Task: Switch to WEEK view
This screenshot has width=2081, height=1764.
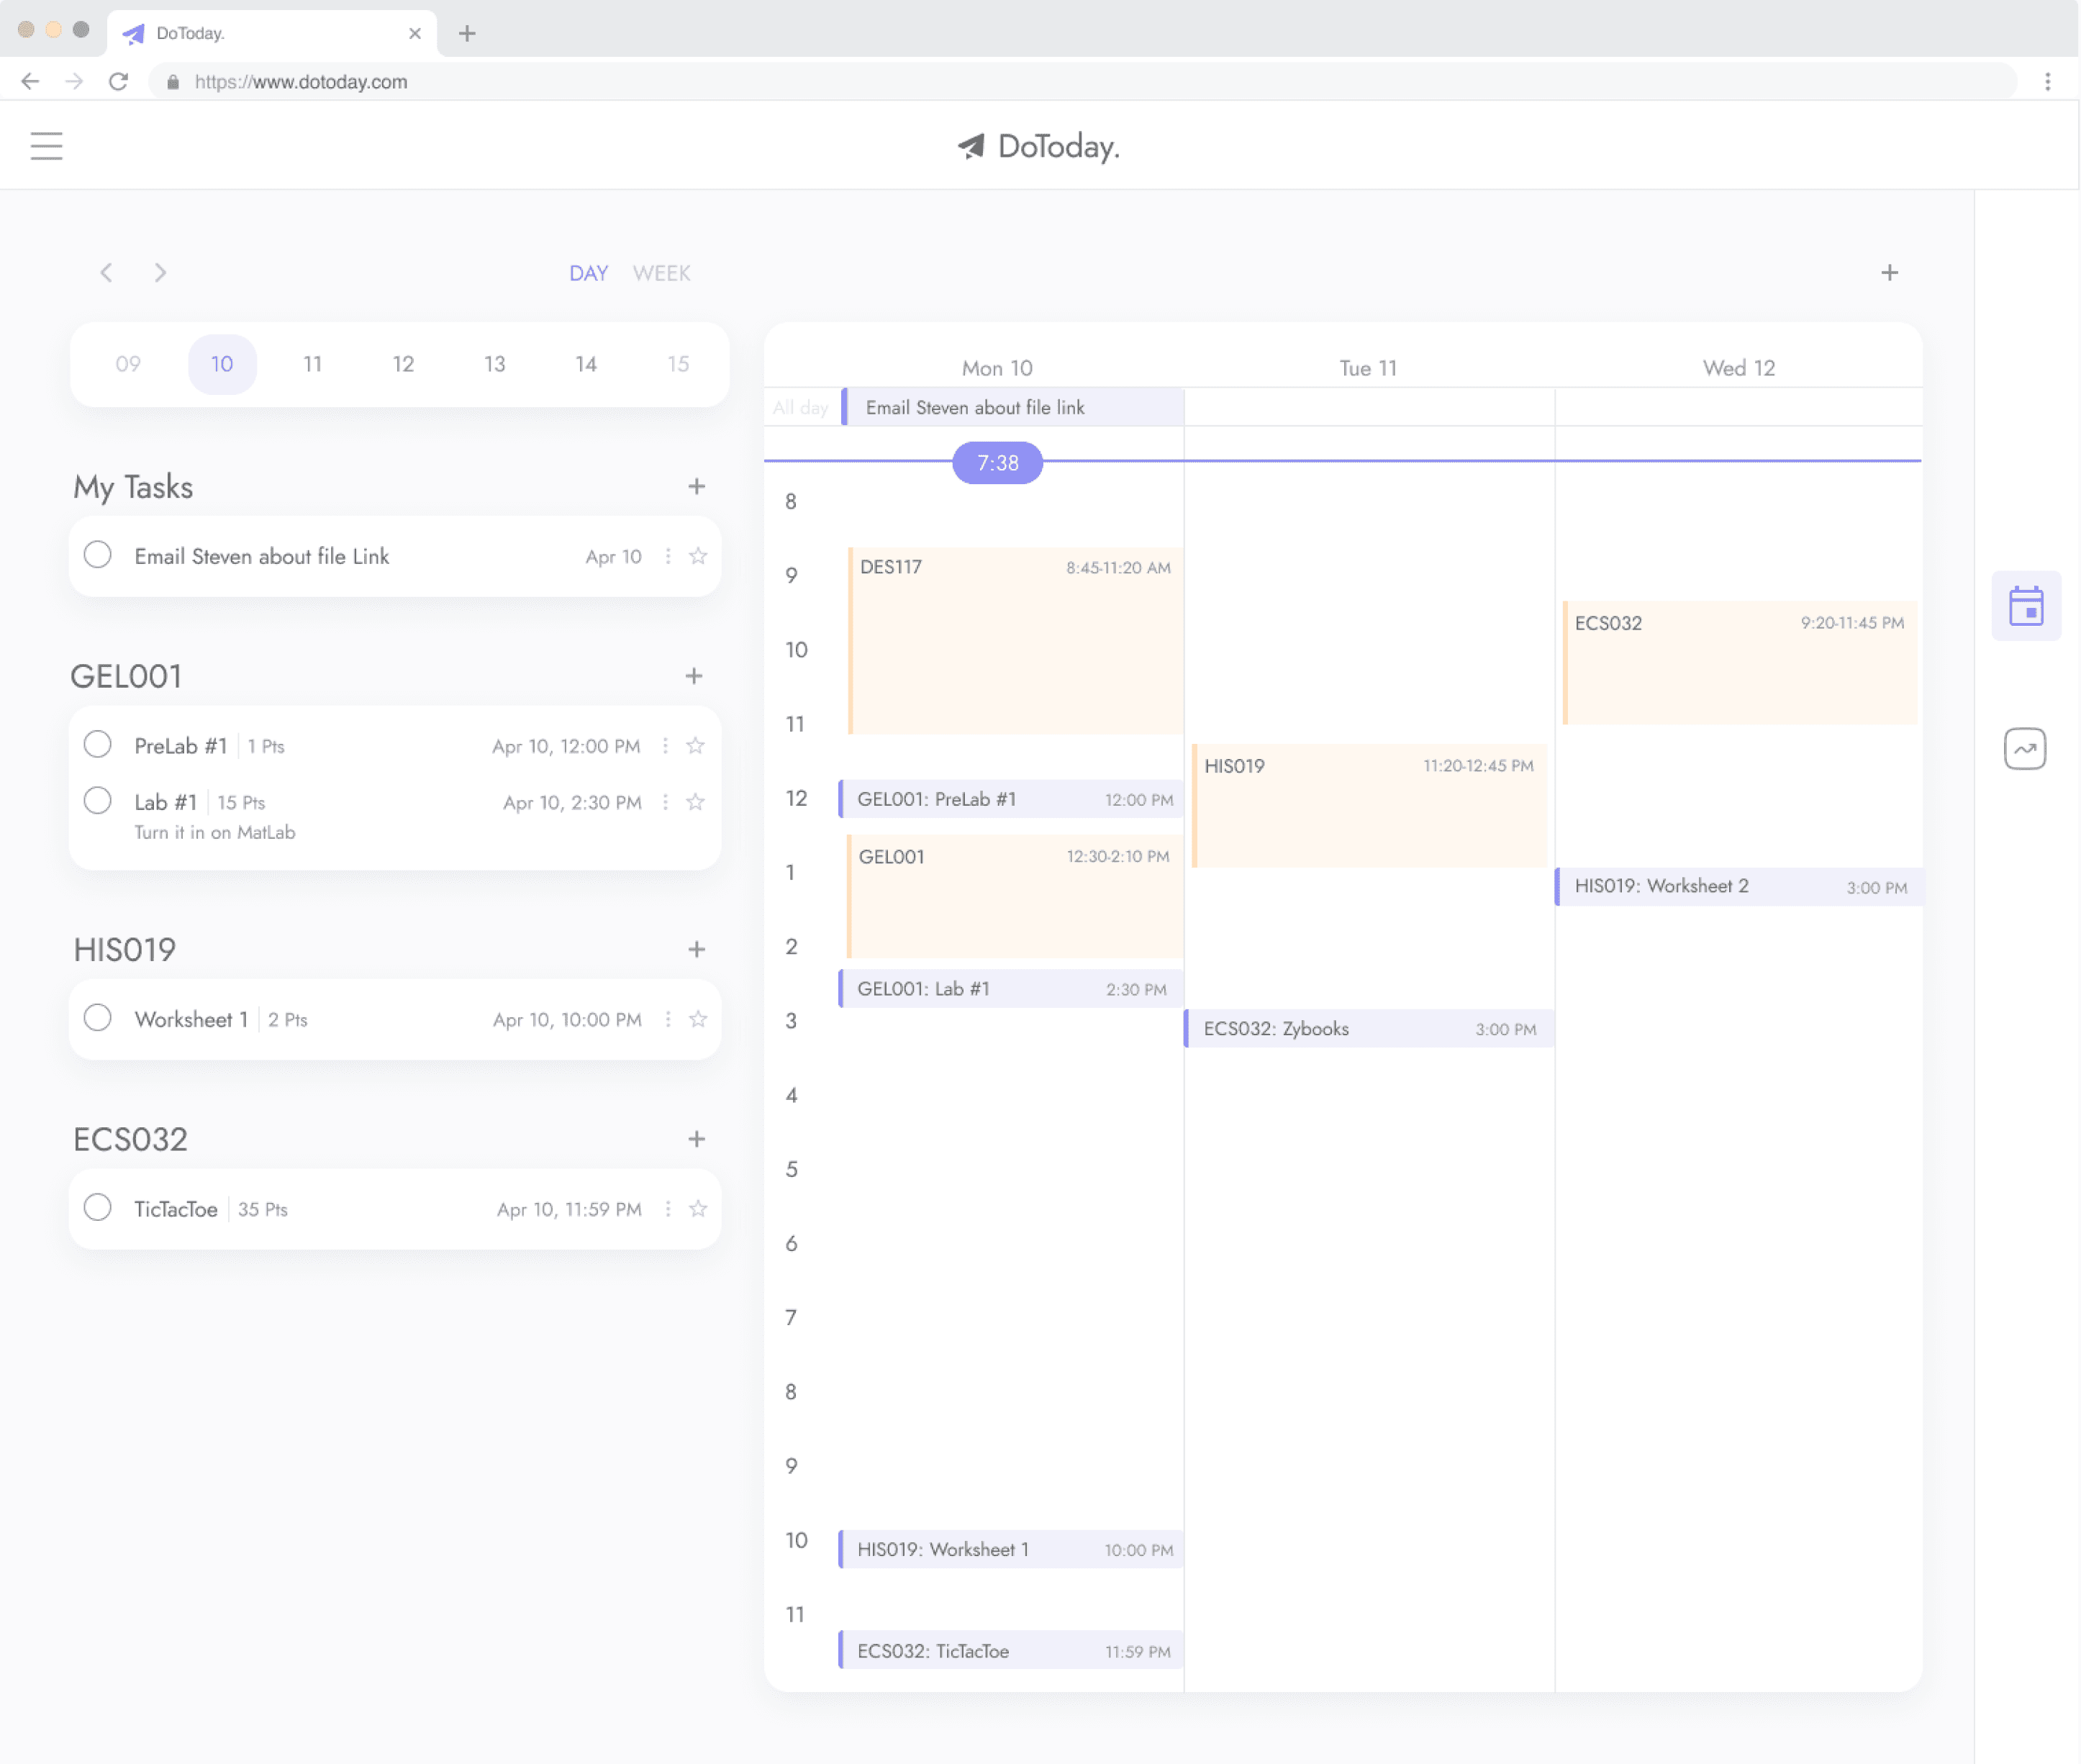Action: [x=661, y=273]
